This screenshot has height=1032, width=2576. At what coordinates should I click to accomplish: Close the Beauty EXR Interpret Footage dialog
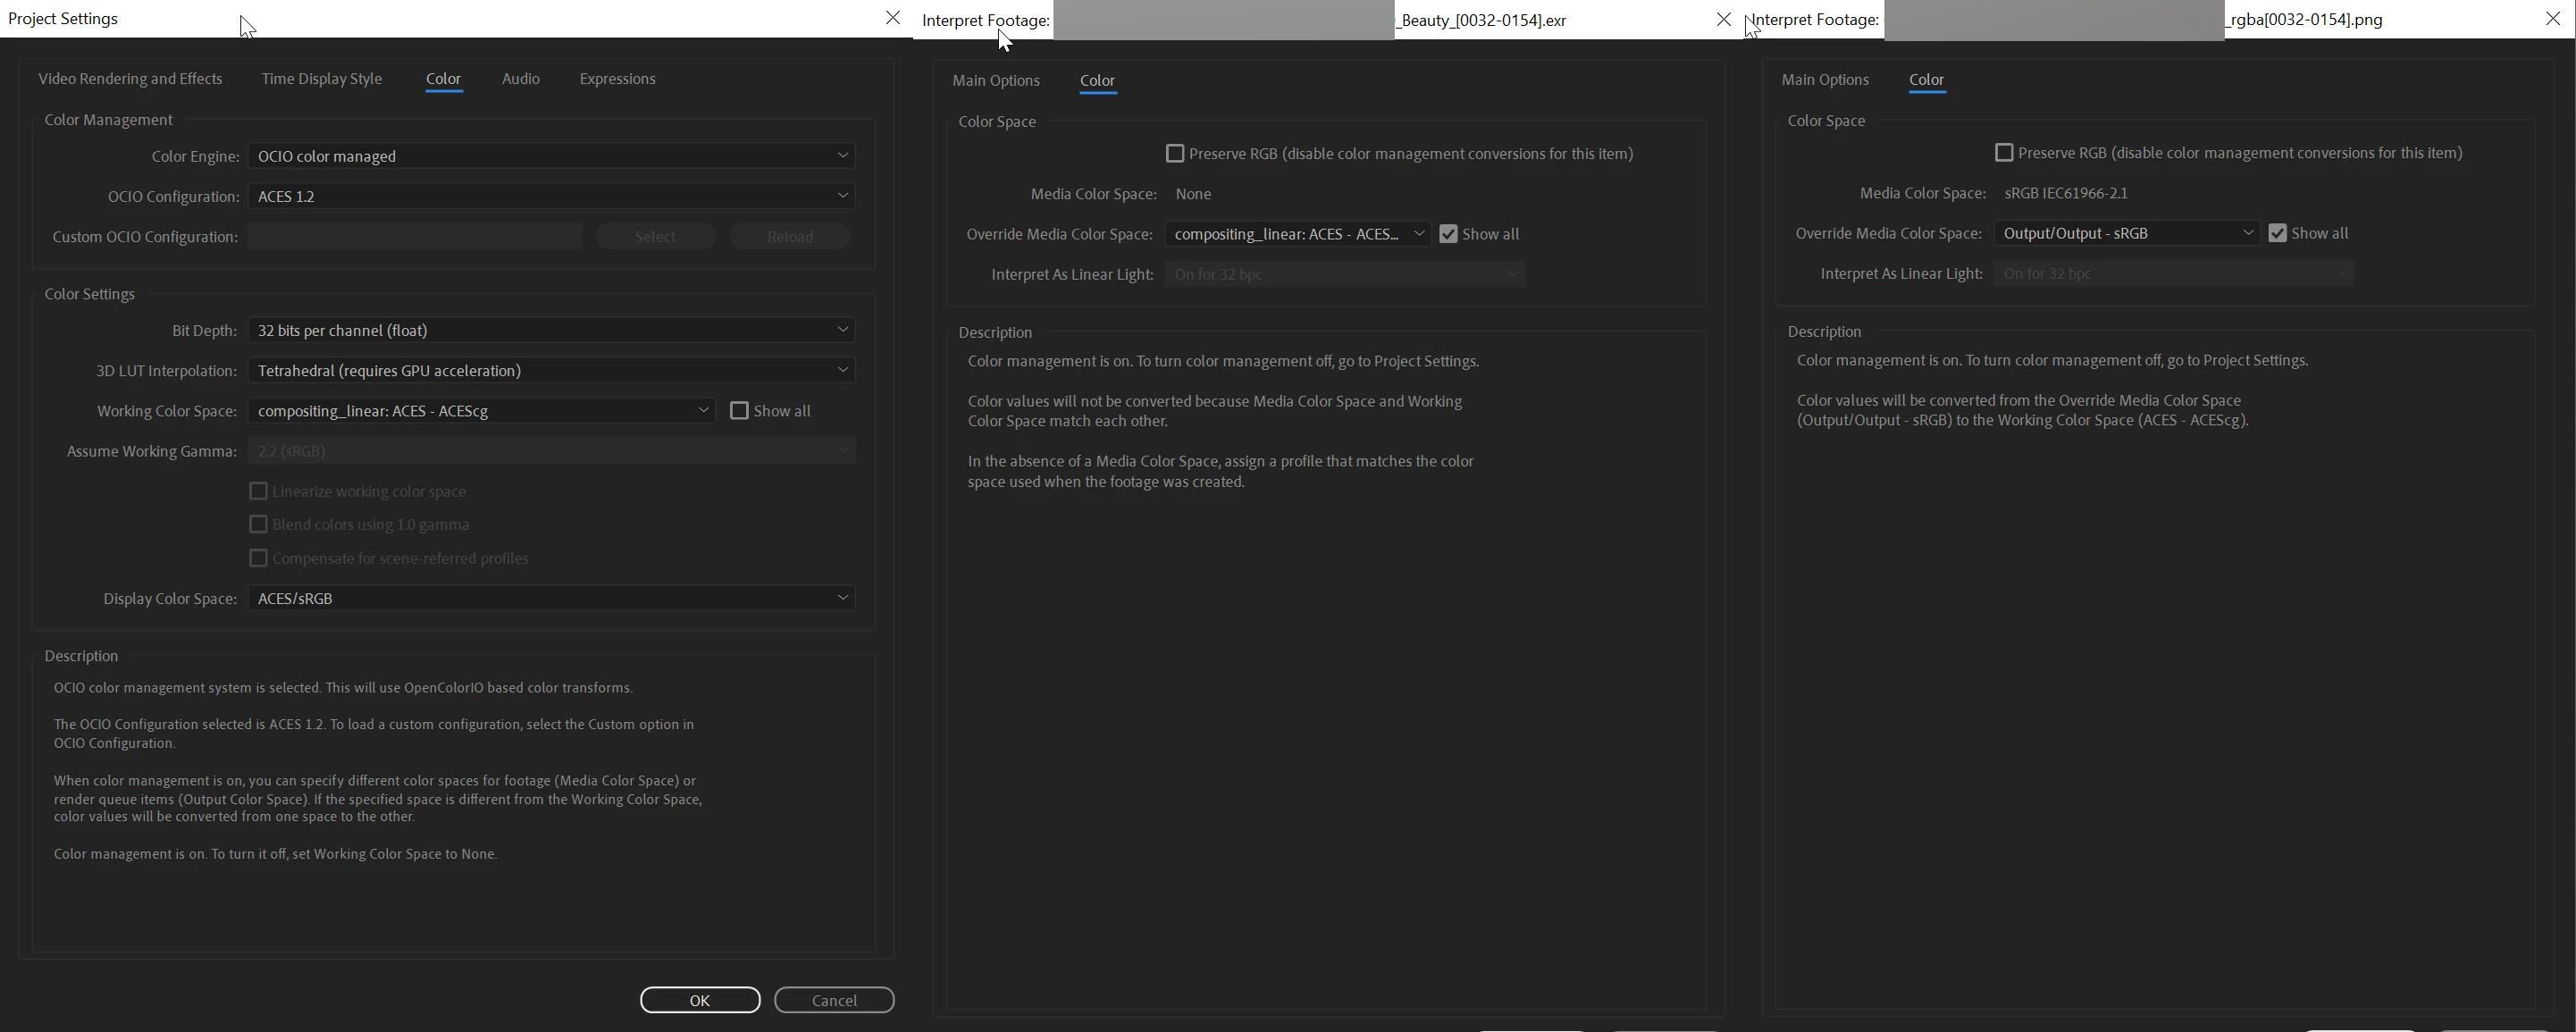click(x=1723, y=19)
